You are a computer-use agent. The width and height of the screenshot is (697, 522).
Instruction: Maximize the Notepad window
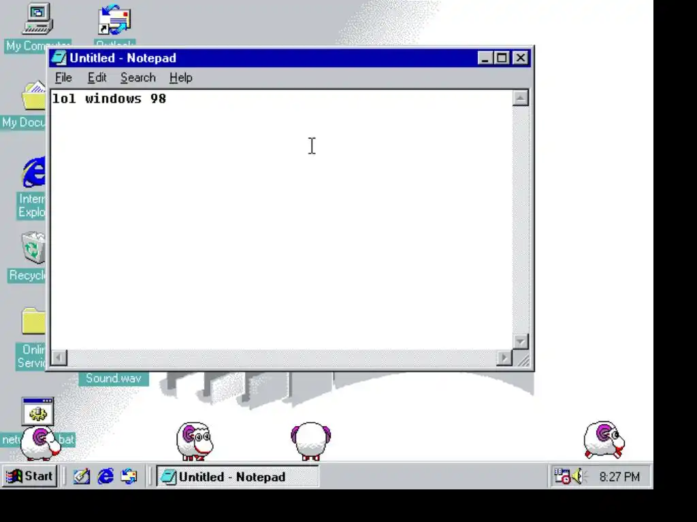(x=502, y=58)
